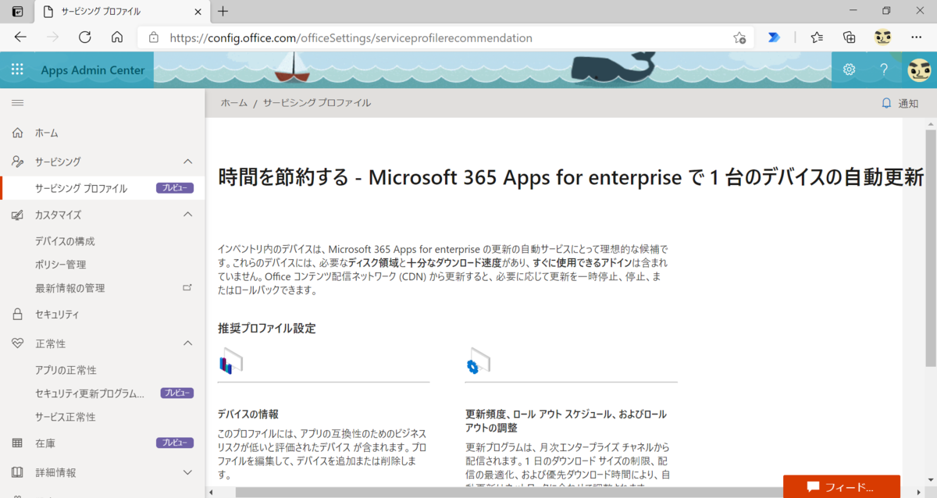Click the カスタマイズ icon in sidebar
This screenshot has height=498, width=937.
point(17,215)
